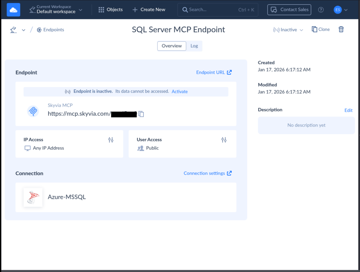Image resolution: width=360 pixels, height=272 pixels.
Task: Open IP Access settings via the sliders icon
Action: [111, 140]
